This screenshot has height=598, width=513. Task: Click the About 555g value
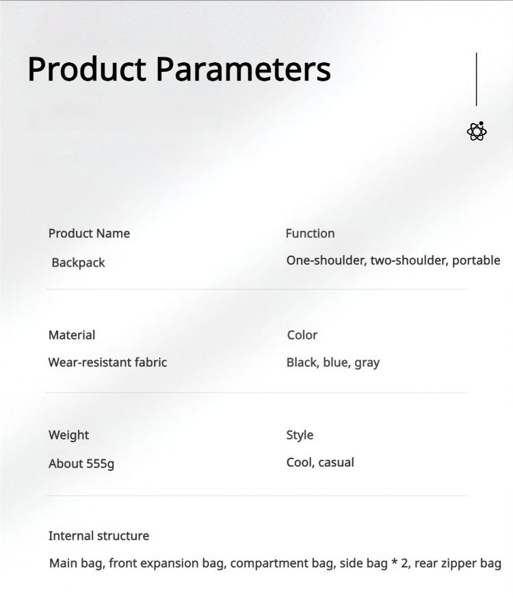coord(81,463)
